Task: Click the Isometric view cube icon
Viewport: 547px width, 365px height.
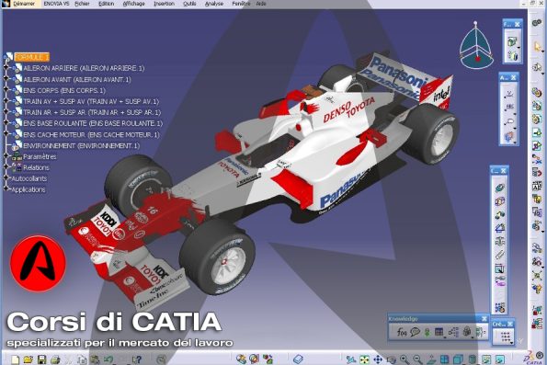Action: (x=458, y=359)
